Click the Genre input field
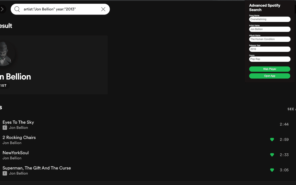296x185 pixels. point(270,59)
